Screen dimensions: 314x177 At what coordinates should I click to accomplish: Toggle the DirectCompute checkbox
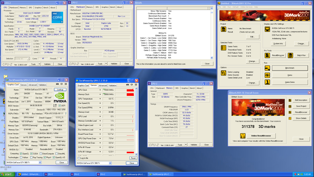(41, 154)
